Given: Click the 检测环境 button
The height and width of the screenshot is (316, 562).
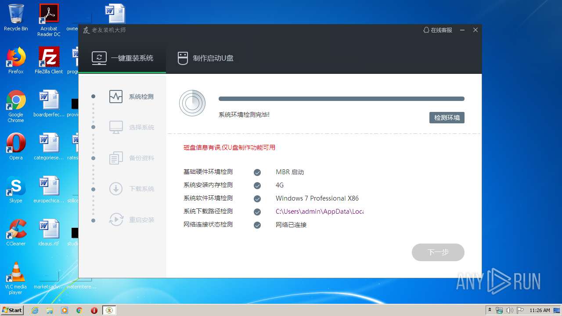Looking at the screenshot, I should pos(447,118).
